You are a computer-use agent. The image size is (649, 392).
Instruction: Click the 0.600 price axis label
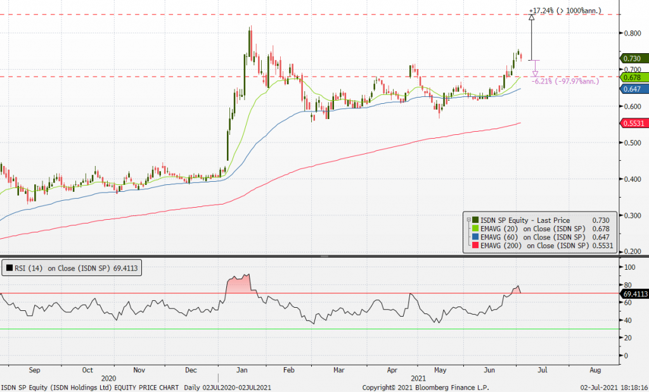click(633, 106)
